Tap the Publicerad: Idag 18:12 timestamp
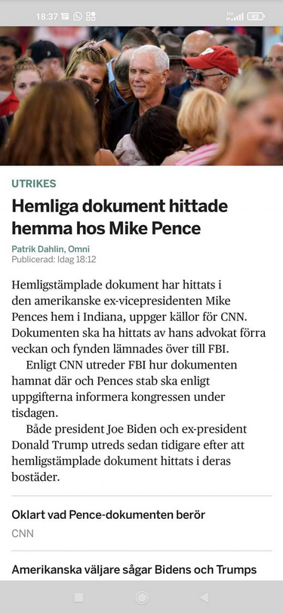This screenshot has width=283, height=614. [54, 259]
